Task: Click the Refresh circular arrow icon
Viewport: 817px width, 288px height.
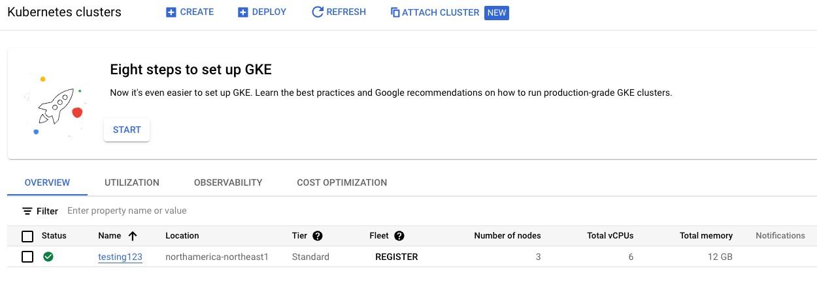Action: click(318, 12)
